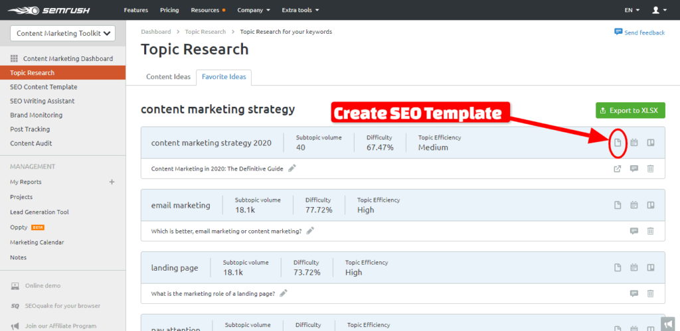Open external link for Definitive Guide idea
680x331 pixels.
click(618, 169)
